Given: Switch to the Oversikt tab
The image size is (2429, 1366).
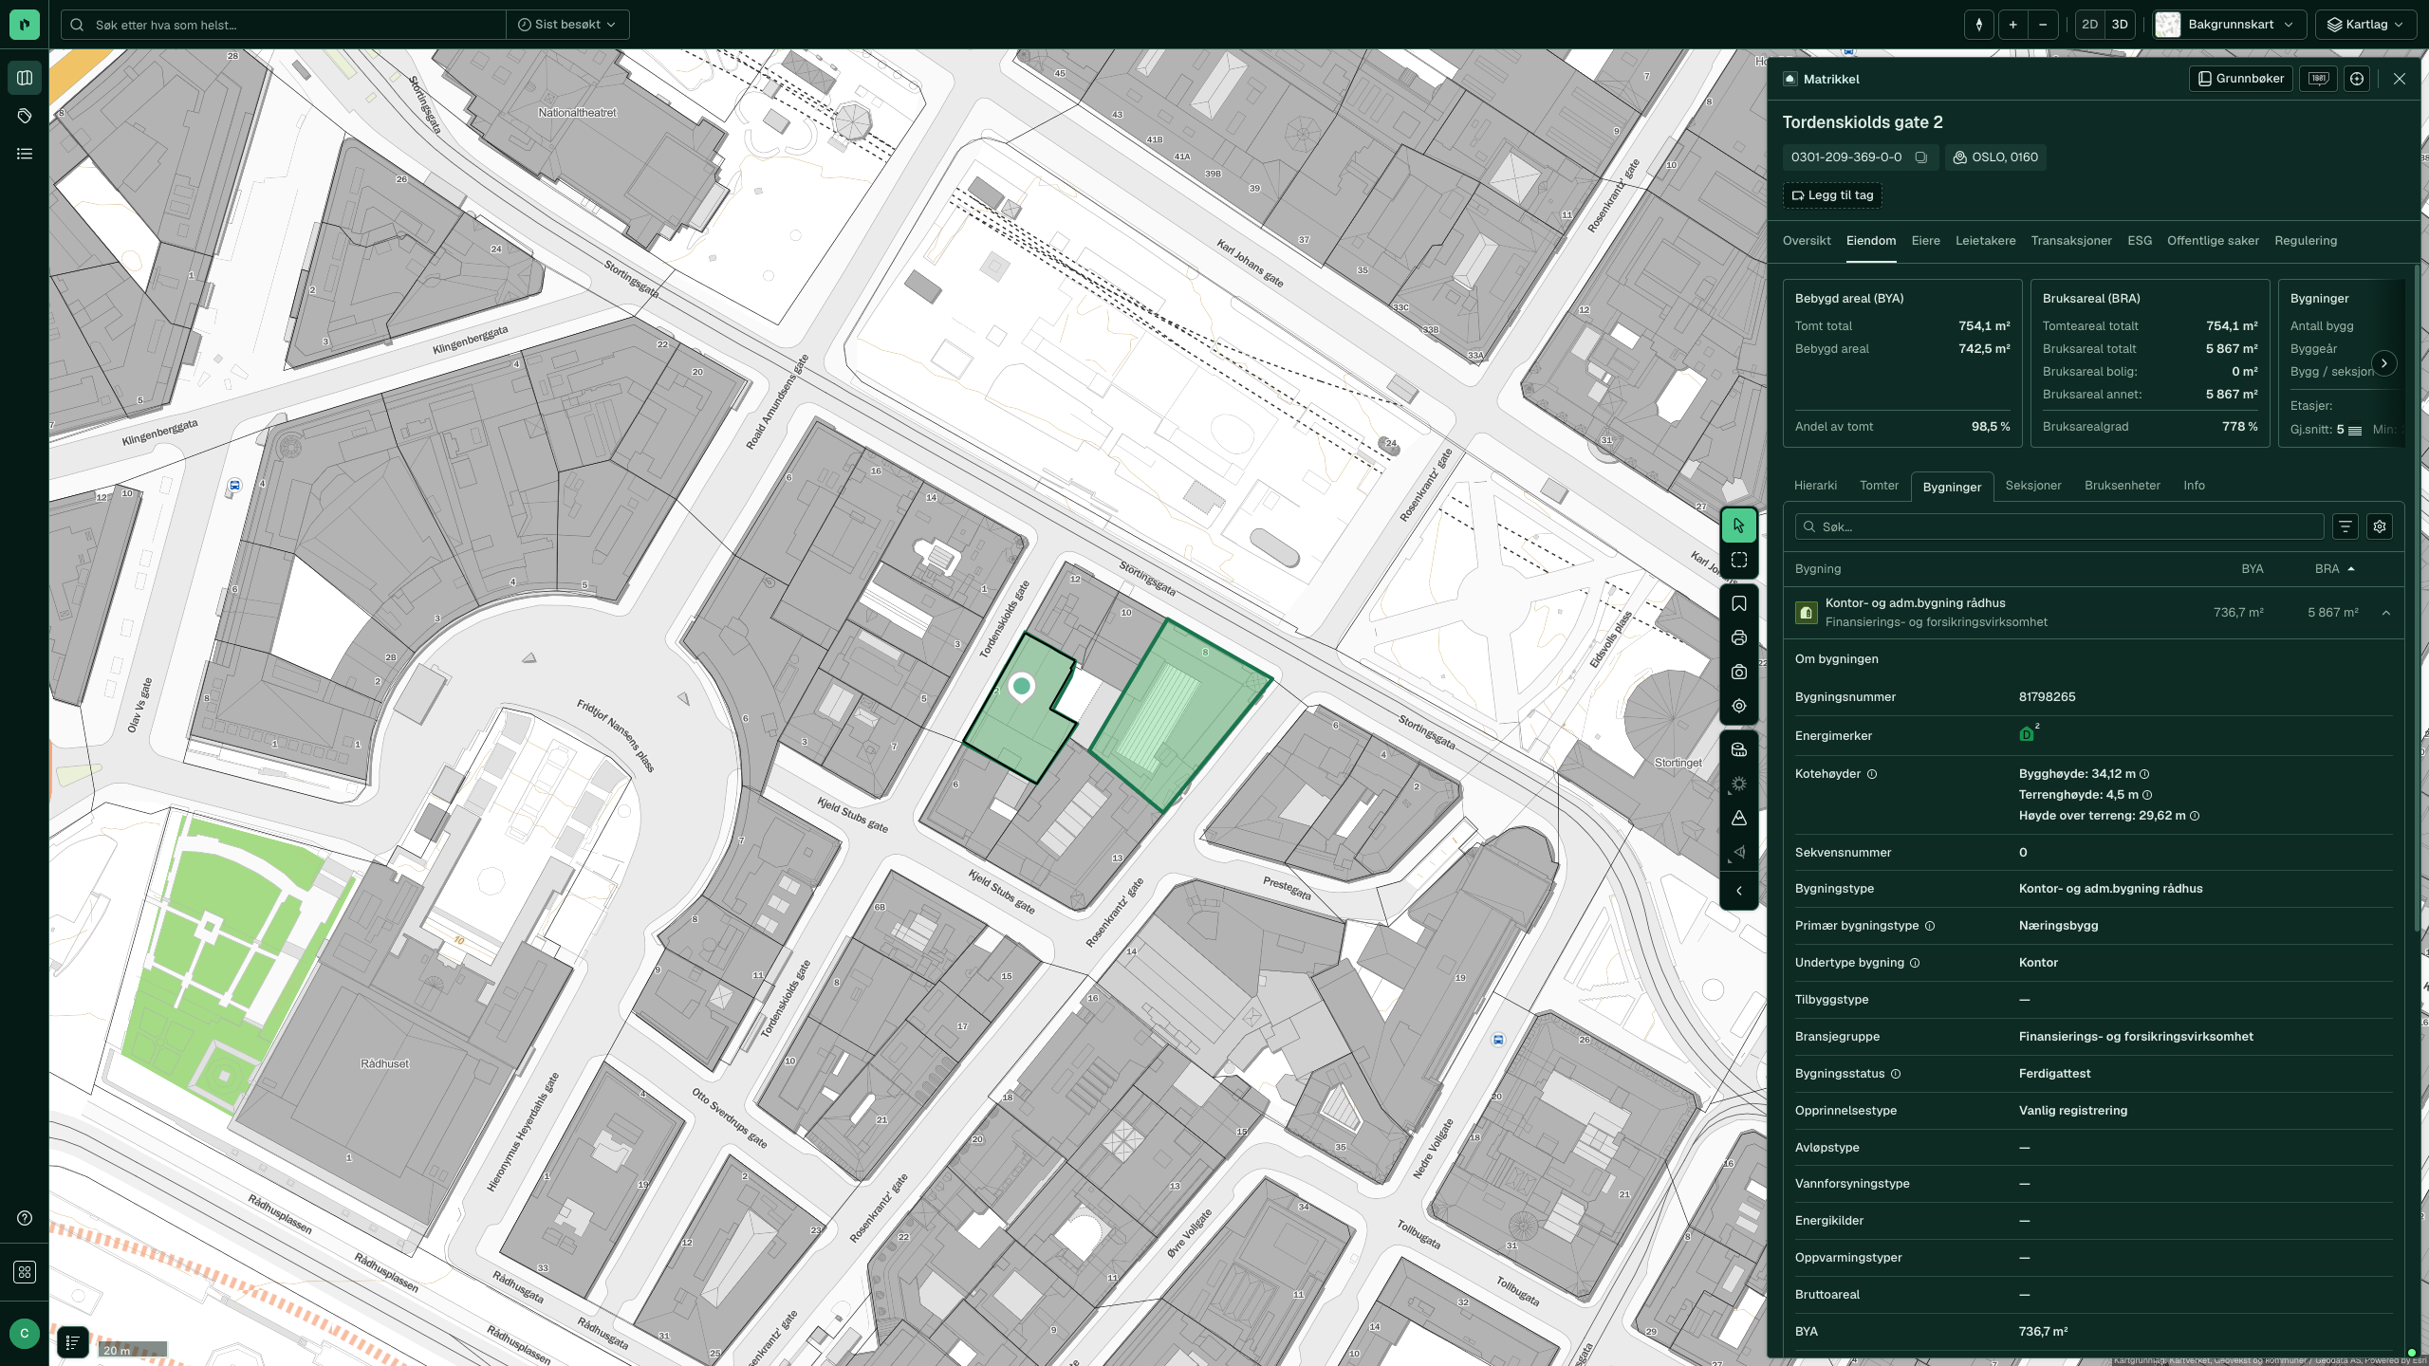Looking at the screenshot, I should pyautogui.click(x=1807, y=241).
